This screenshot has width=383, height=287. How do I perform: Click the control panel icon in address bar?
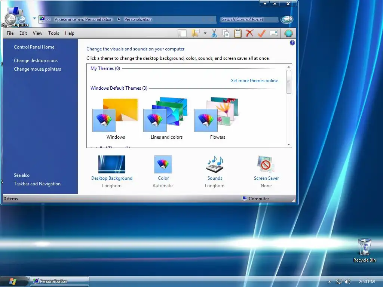coord(42,19)
